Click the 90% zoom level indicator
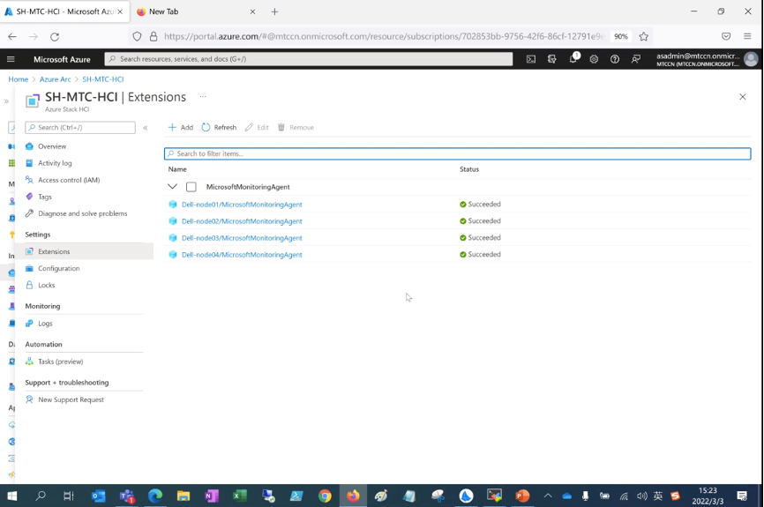Viewport: 764px width, 507px height. [621, 36]
